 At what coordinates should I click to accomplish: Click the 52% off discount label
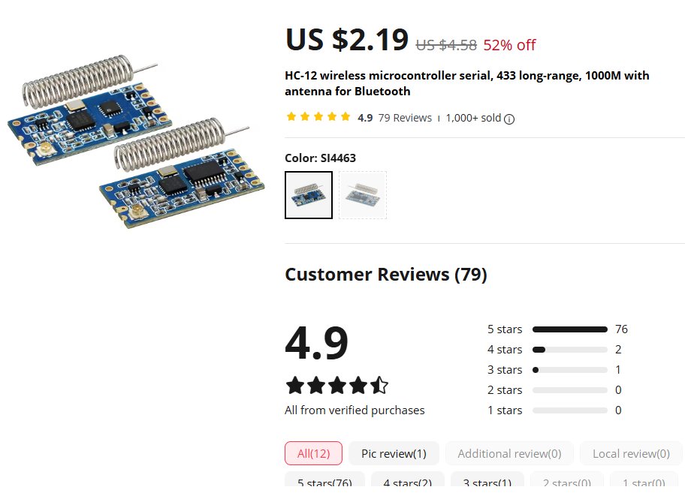pos(509,45)
